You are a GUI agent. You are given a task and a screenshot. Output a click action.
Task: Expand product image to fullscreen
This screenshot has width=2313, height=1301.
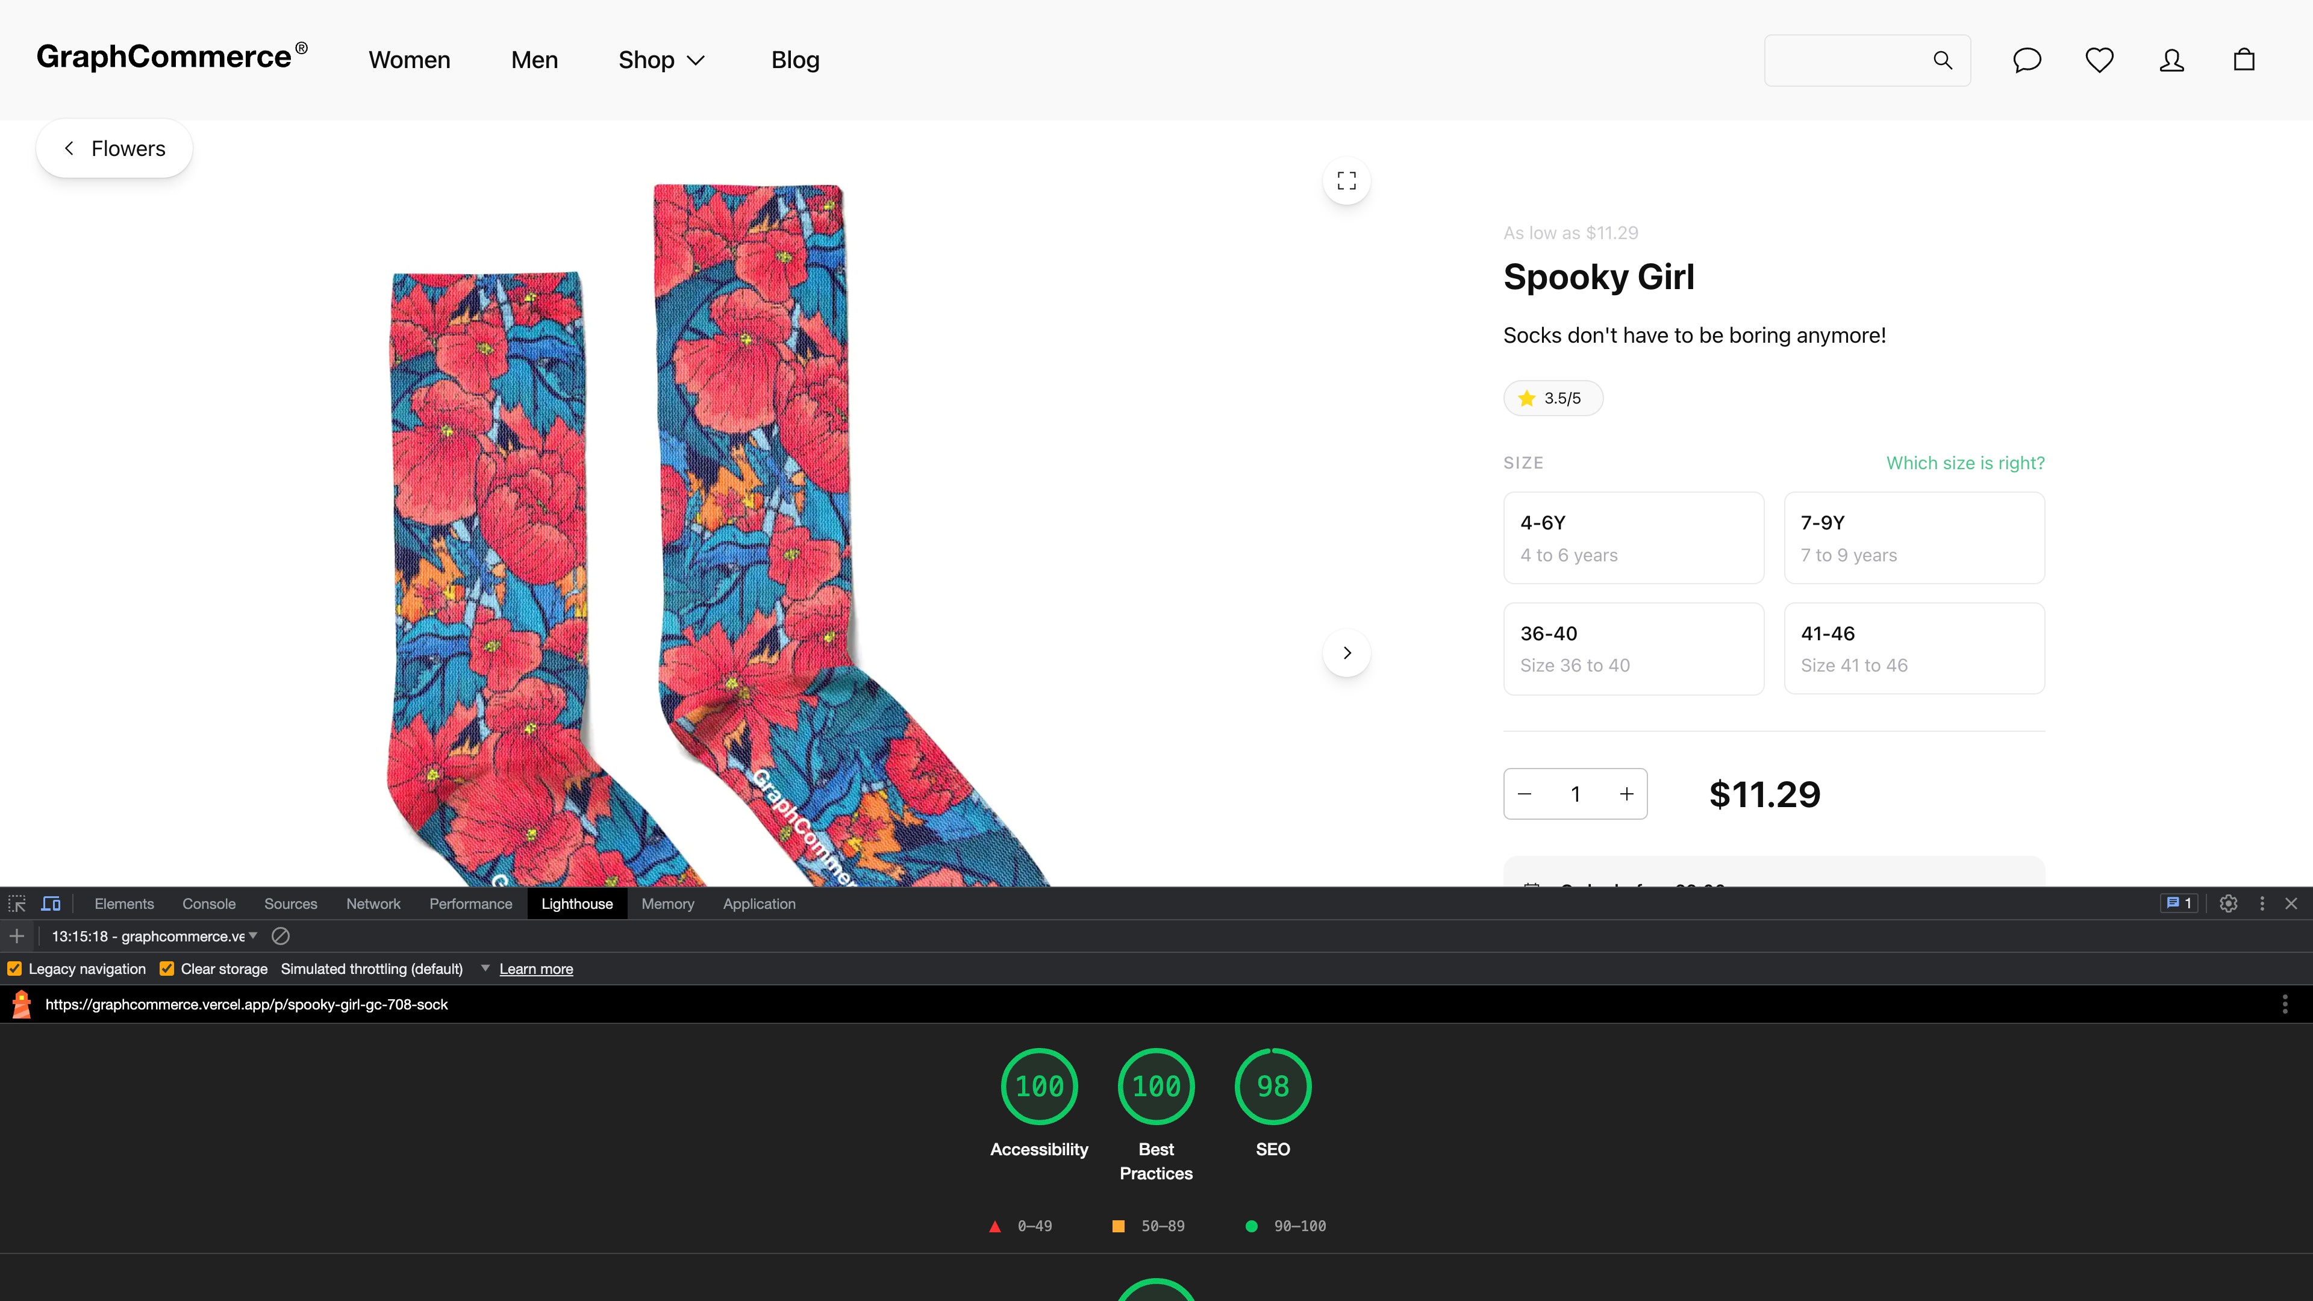[x=1346, y=181]
